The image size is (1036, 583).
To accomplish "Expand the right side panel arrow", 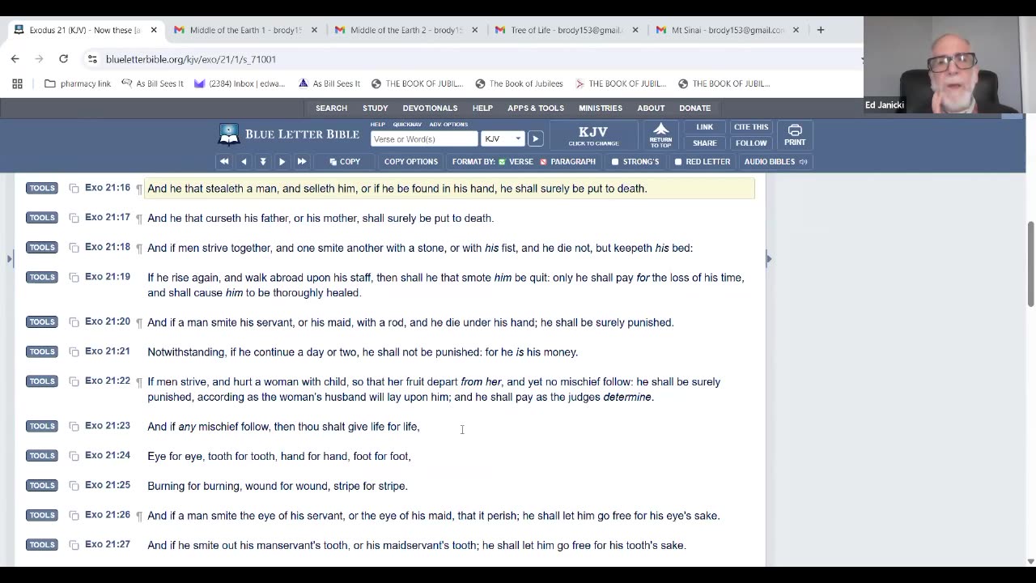I will (x=769, y=259).
